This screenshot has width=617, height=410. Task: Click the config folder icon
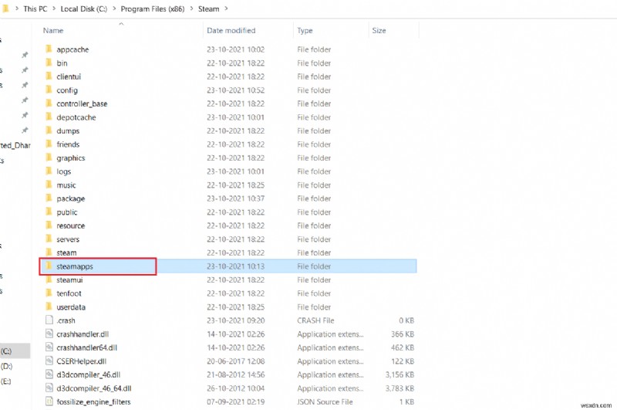[49, 90]
